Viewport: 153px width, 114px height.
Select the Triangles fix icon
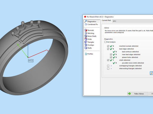pyautogui.click(x=86, y=42)
